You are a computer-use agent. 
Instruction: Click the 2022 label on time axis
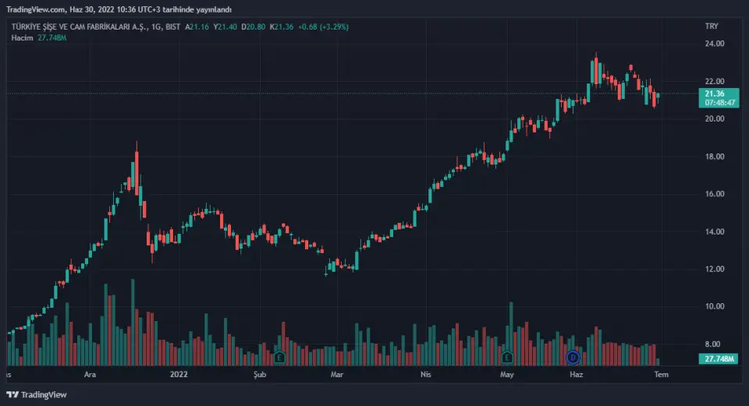click(179, 375)
